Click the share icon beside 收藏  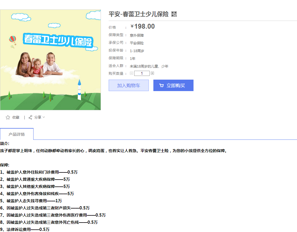(x=30, y=117)
